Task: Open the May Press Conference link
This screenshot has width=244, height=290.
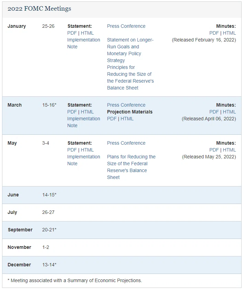Action: 126,143
